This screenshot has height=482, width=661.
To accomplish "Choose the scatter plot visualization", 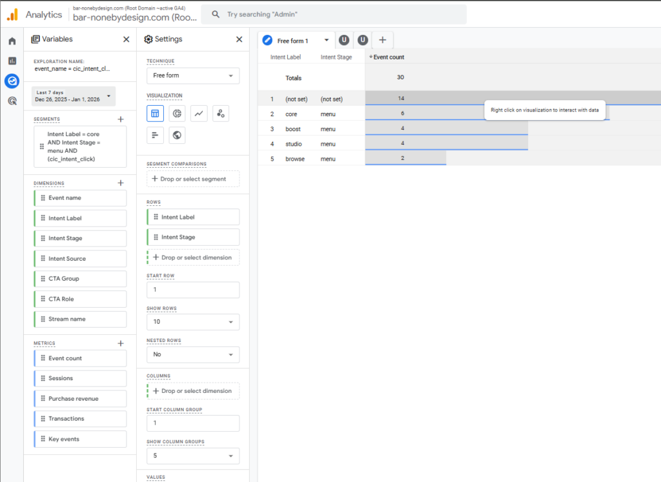I will coord(221,114).
